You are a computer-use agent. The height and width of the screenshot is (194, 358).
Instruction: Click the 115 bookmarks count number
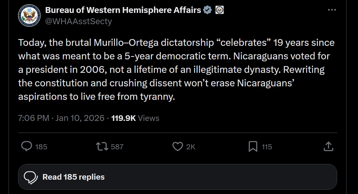267,147
